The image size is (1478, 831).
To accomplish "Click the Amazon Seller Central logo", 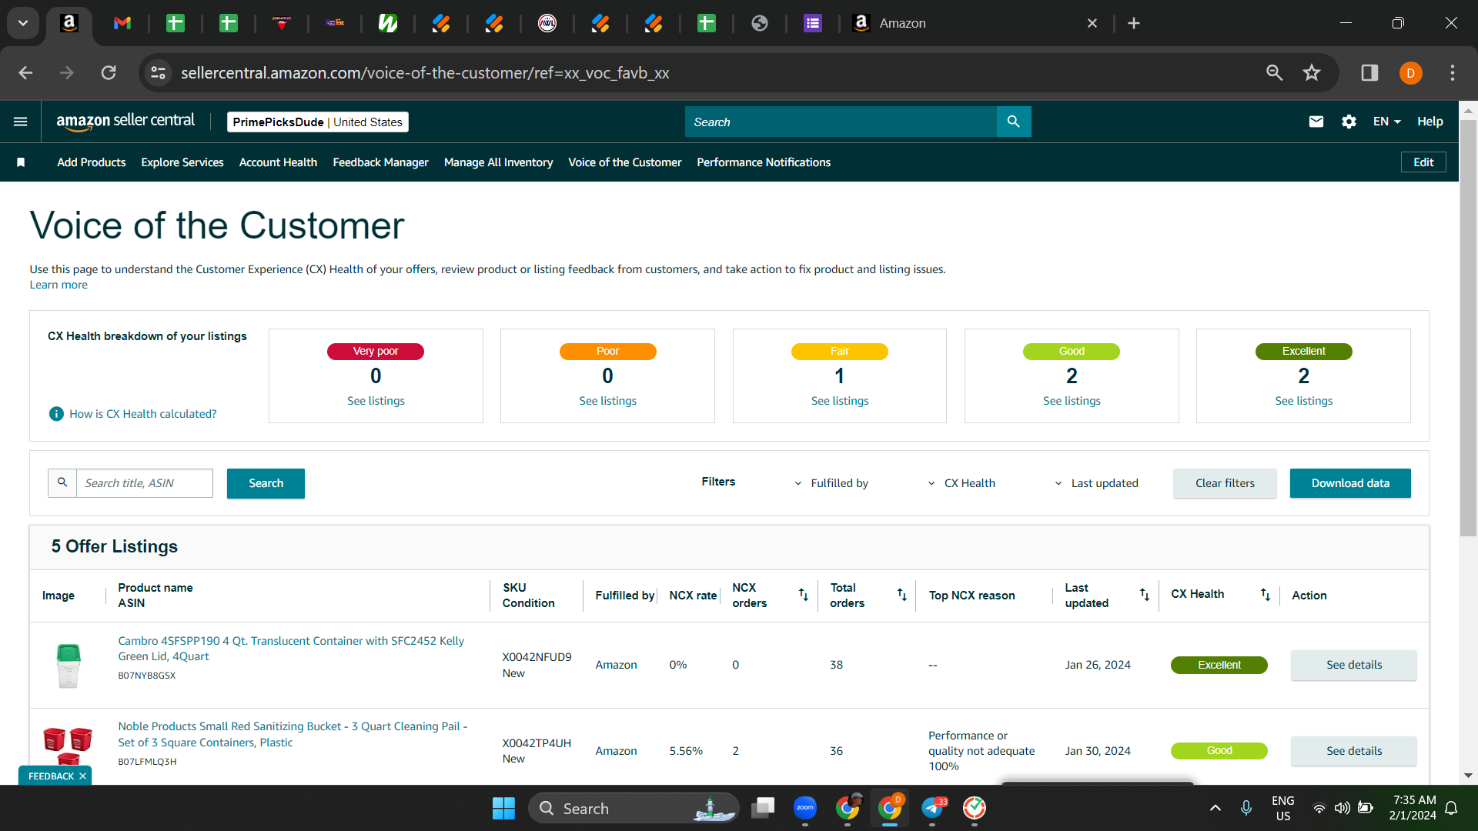I will point(125,122).
